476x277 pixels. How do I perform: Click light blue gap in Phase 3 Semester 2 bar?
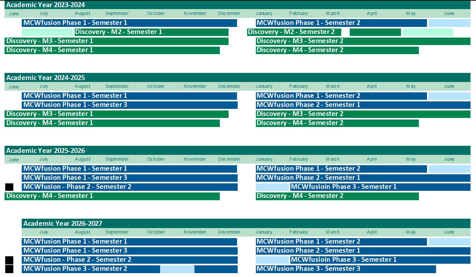click(x=177, y=269)
